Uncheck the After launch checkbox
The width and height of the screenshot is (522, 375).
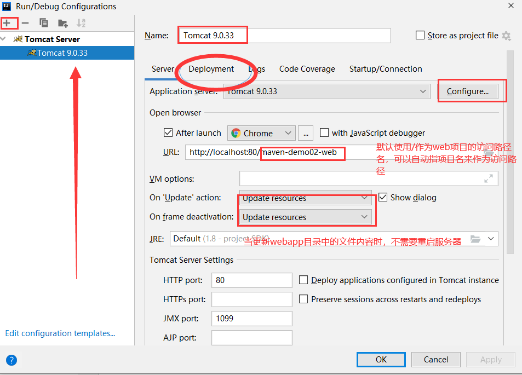168,133
